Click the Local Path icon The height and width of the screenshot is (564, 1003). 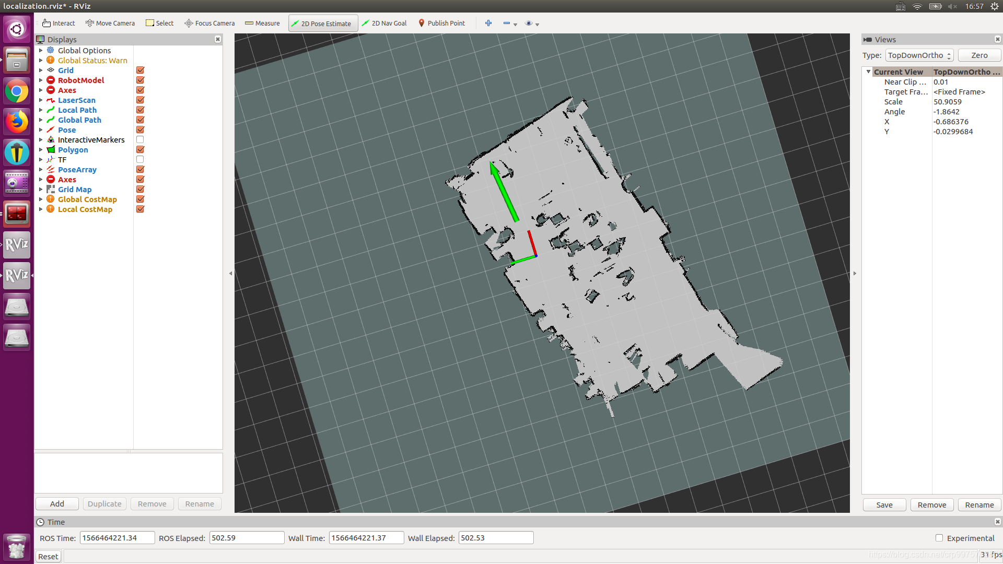51,110
